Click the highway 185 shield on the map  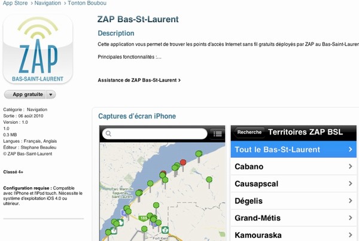(x=144, y=218)
